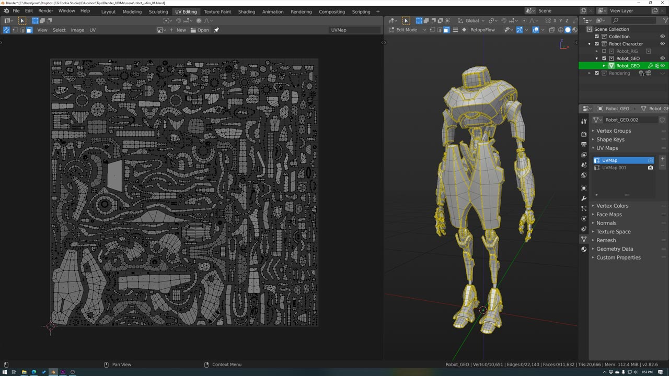This screenshot has height=376, width=669.
Task: Select face select mode in 3D viewport
Action: click(x=446, y=30)
